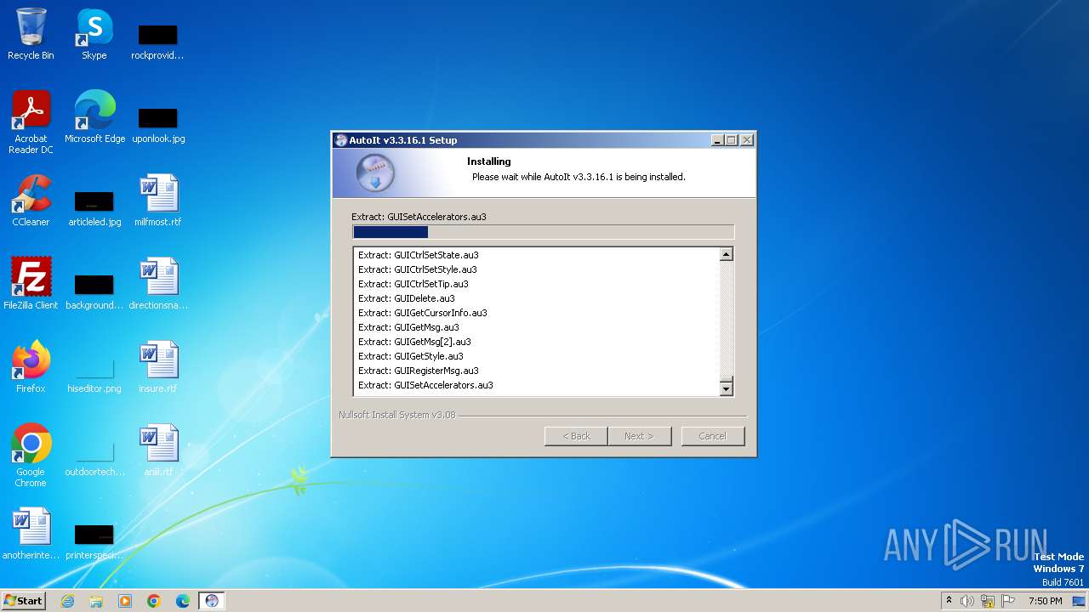Select log line 'Extract: GUICtrlSetTip.au3'
This screenshot has width=1089, height=612.
click(x=413, y=284)
